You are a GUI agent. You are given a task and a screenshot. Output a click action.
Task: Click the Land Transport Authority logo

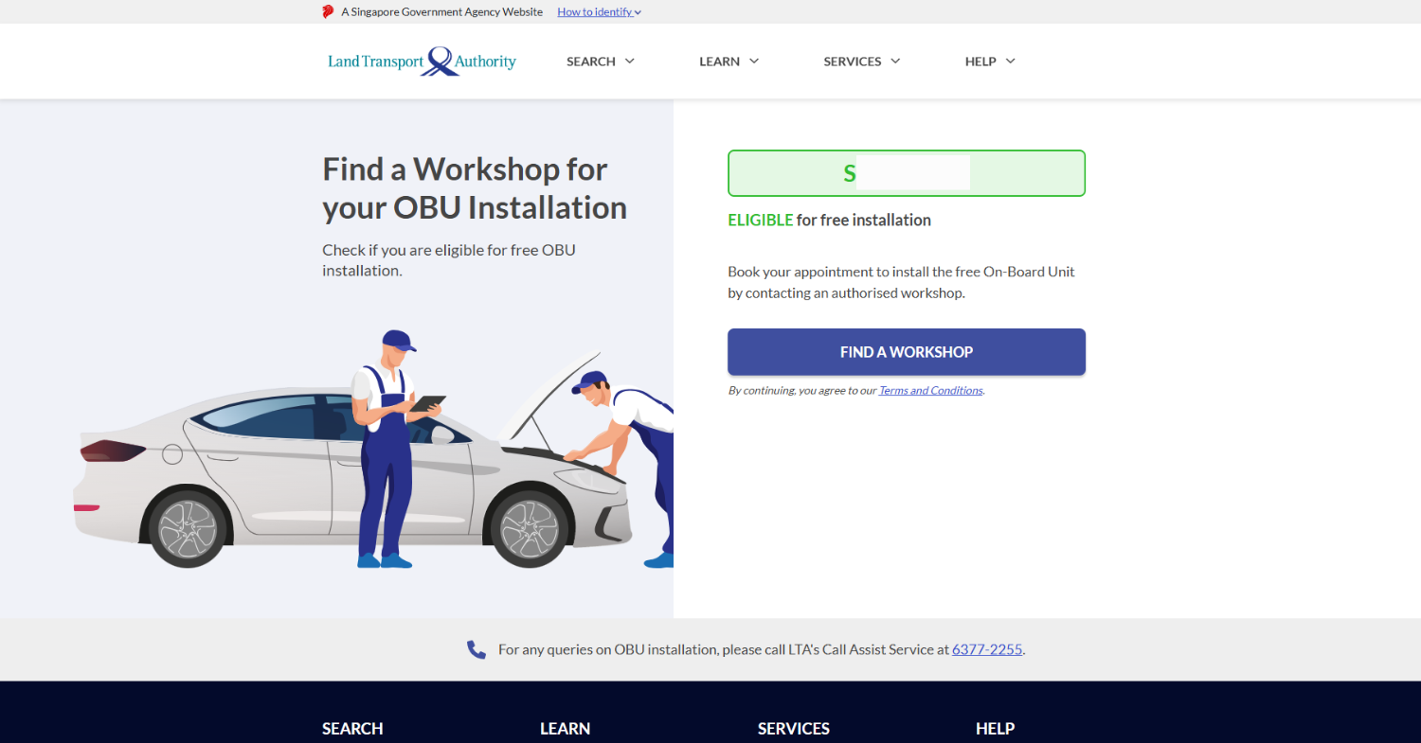click(x=422, y=61)
